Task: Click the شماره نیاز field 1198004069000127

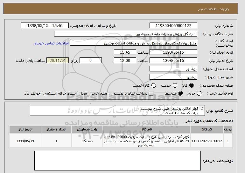Action: pyautogui.click(x=173, y=26)
